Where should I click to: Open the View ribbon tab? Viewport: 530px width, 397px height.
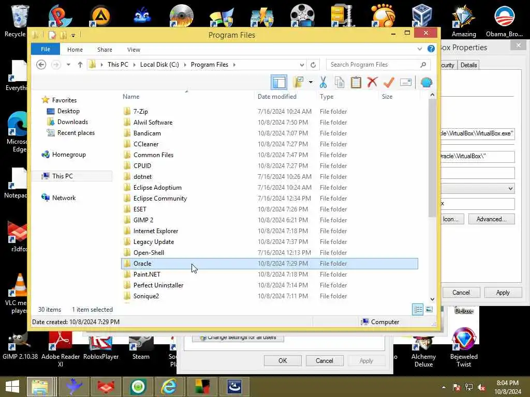point(134,50)
